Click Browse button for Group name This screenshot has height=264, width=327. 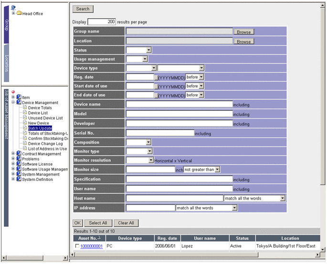(243, 32)
